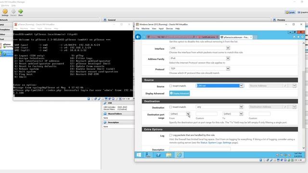Toggle Destination Invert match checkbox
Viewport: 308px width, 173px height.
[170, 107]
